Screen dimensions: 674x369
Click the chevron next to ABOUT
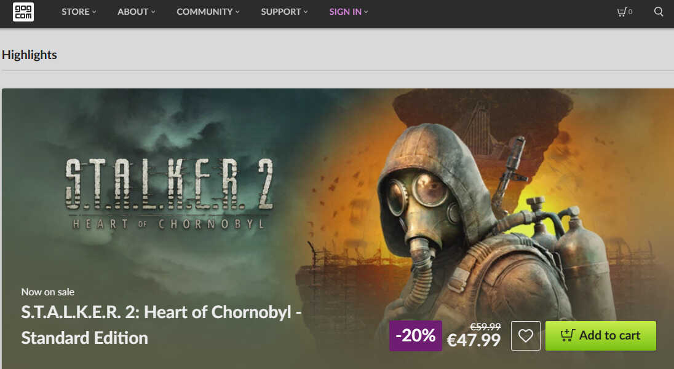(x=153, y=12)
